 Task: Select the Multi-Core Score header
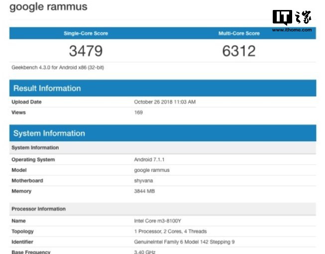[239, 33]
